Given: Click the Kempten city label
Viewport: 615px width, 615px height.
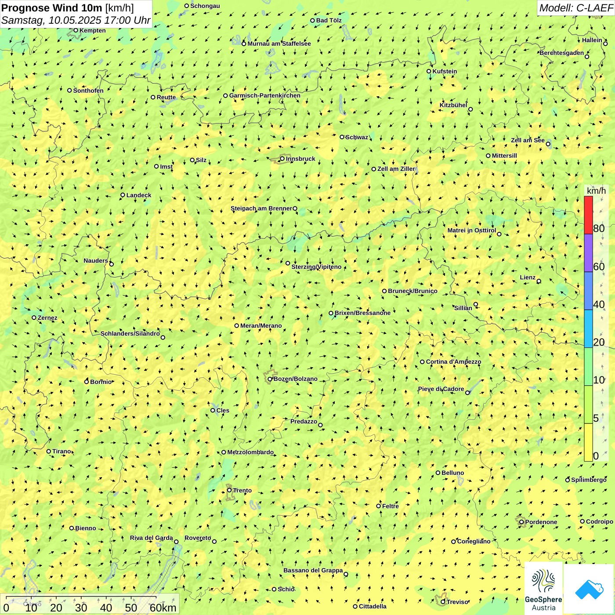Looking at the screenshot, I should 93,30.
